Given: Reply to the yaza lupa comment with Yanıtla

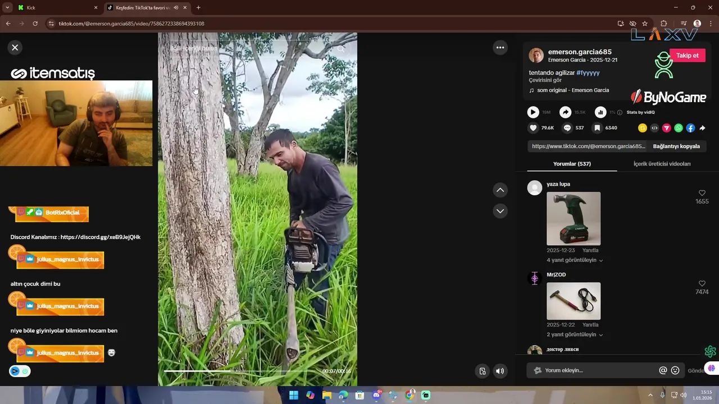Looking at the screenshot, I should pyautogui.click(x=590, y=250).
